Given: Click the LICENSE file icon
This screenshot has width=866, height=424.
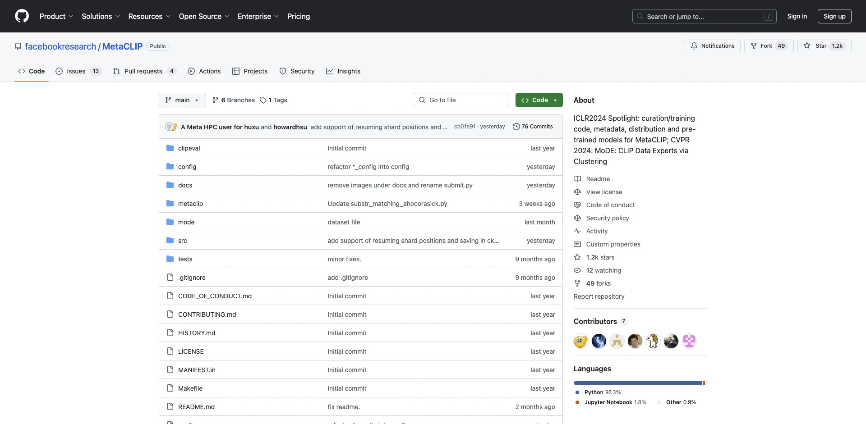Looking at the screenshot, I should (x=170, y=351).
